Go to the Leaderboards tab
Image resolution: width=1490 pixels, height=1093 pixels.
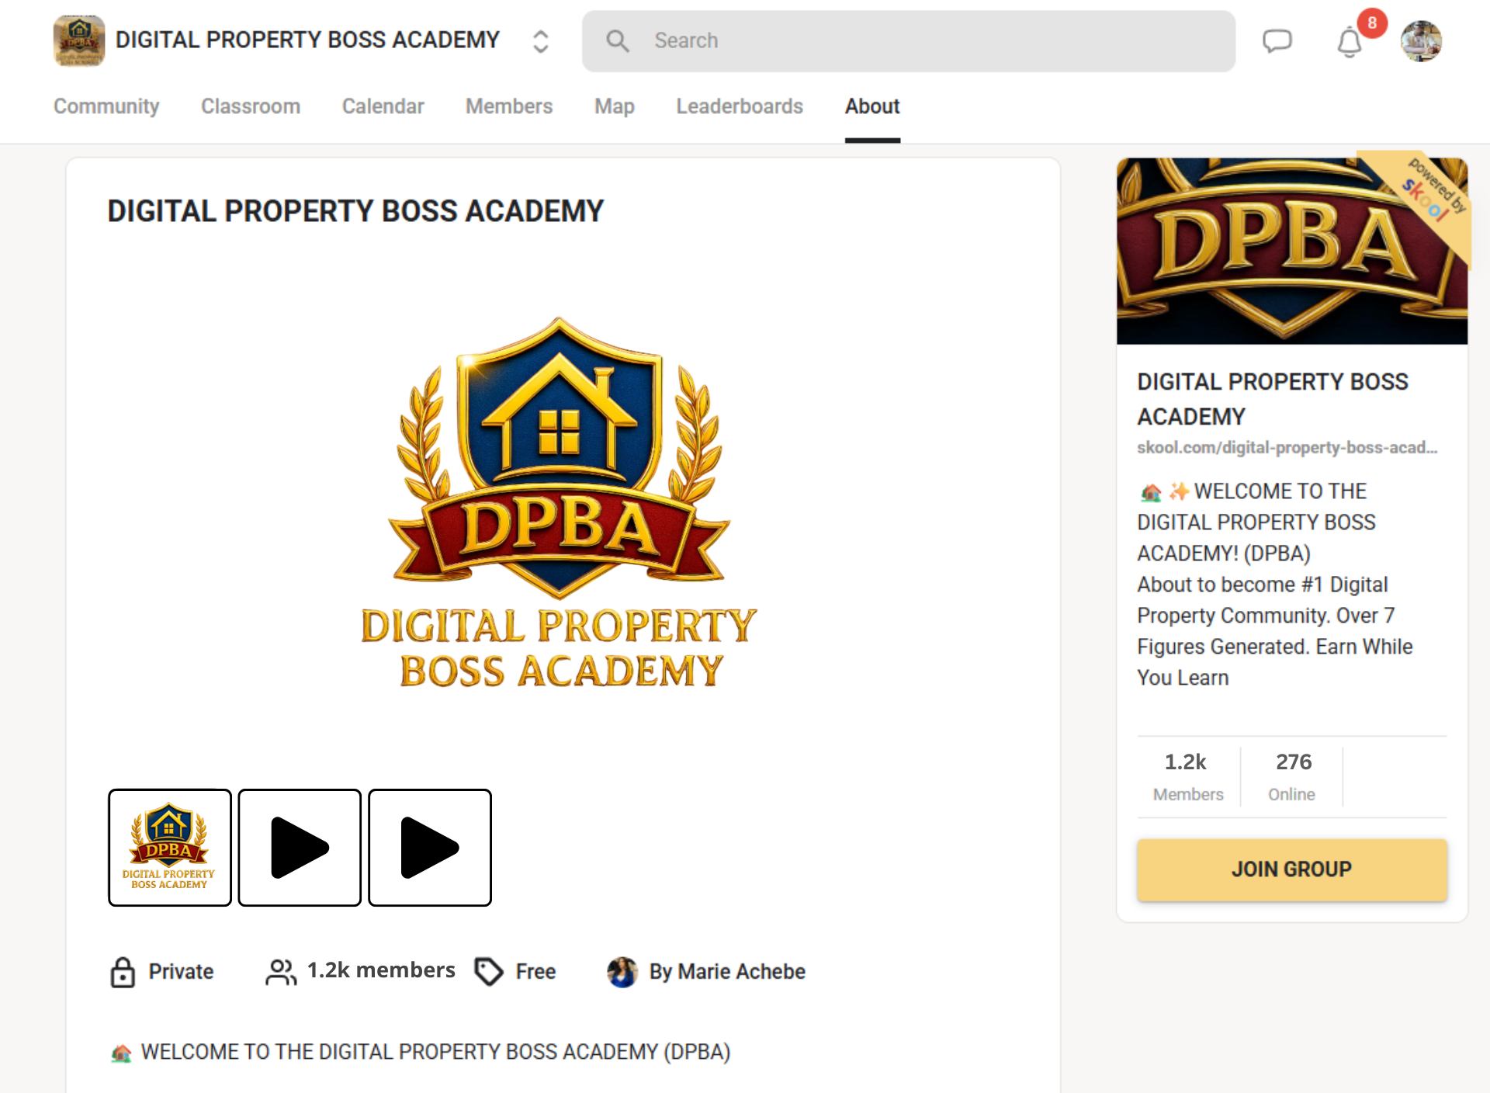click(740, 106)
